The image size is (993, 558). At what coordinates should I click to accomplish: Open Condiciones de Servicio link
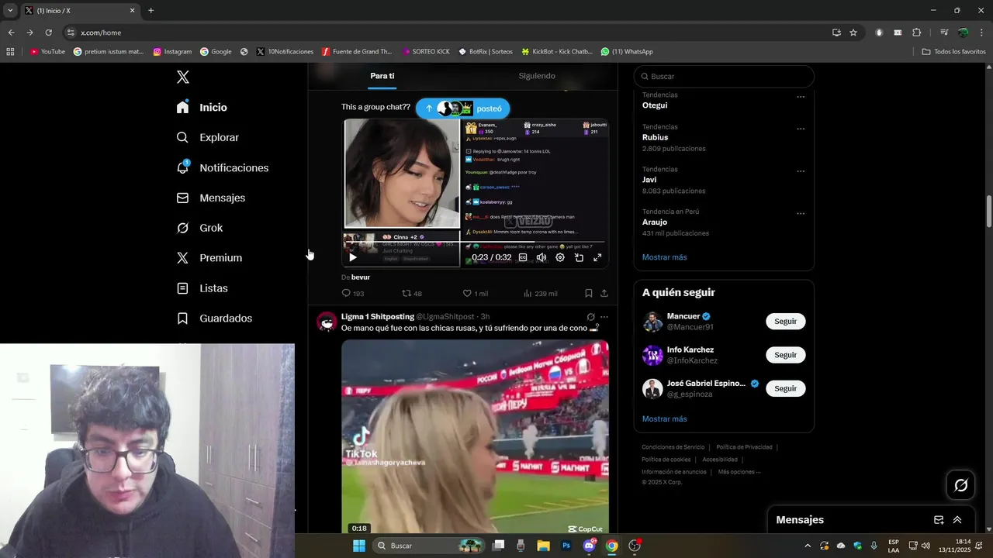pyautogui.click(x=673, y=447)
